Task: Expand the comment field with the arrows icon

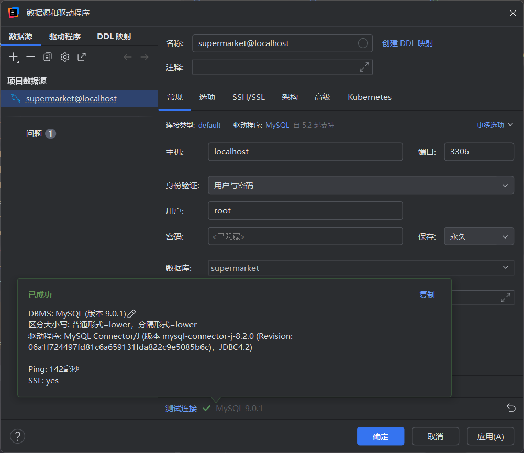Action: (364, 67)
